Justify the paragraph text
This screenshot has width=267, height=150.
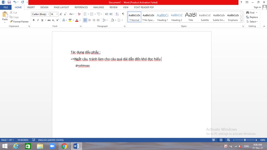[x=98, y=20]
